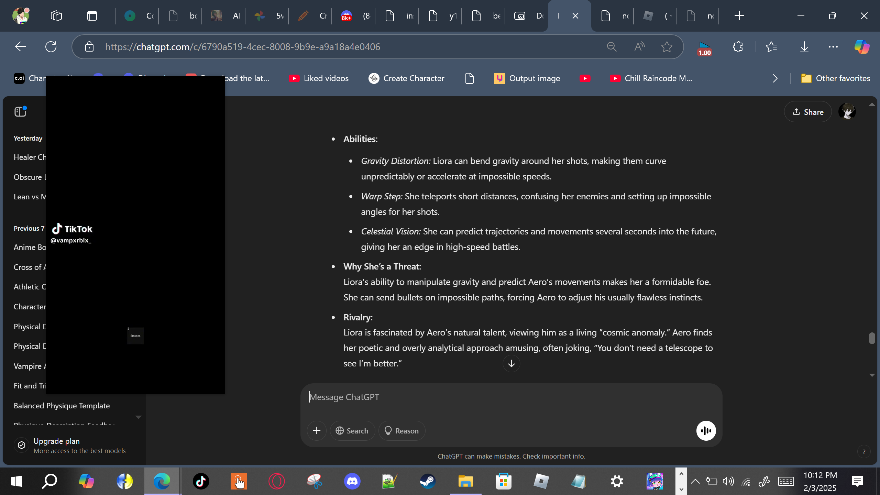Open the Liked videos bookmark
This screenshot has width=880, height=495.
pos(319,78)
